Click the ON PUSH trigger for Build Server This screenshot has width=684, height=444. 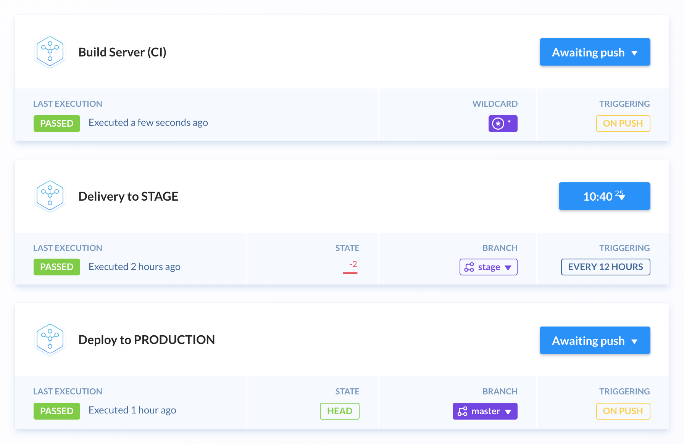tap(623, 124)
